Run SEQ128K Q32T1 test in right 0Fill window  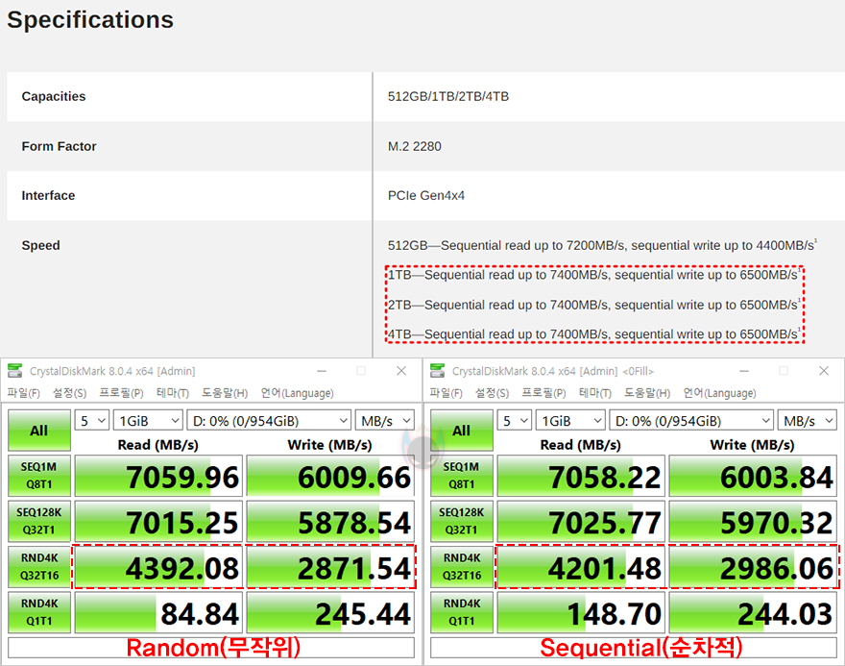tap(462, 521)
